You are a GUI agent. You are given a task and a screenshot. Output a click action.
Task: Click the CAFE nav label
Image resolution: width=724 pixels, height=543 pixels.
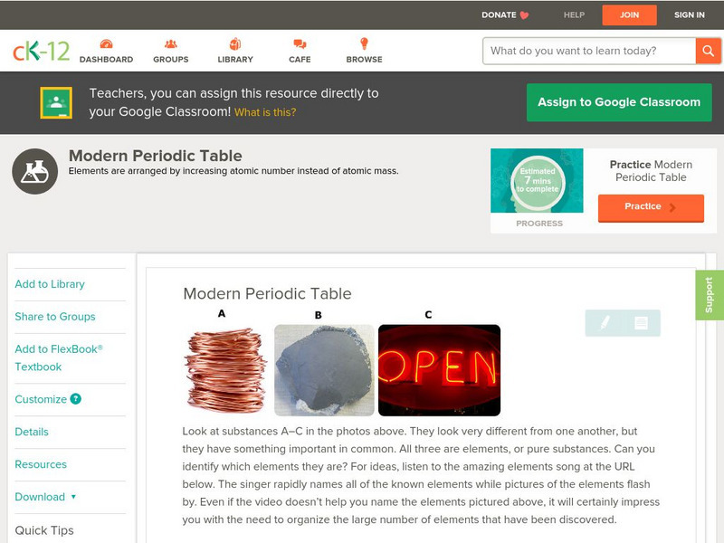click(x=300, y=60)
